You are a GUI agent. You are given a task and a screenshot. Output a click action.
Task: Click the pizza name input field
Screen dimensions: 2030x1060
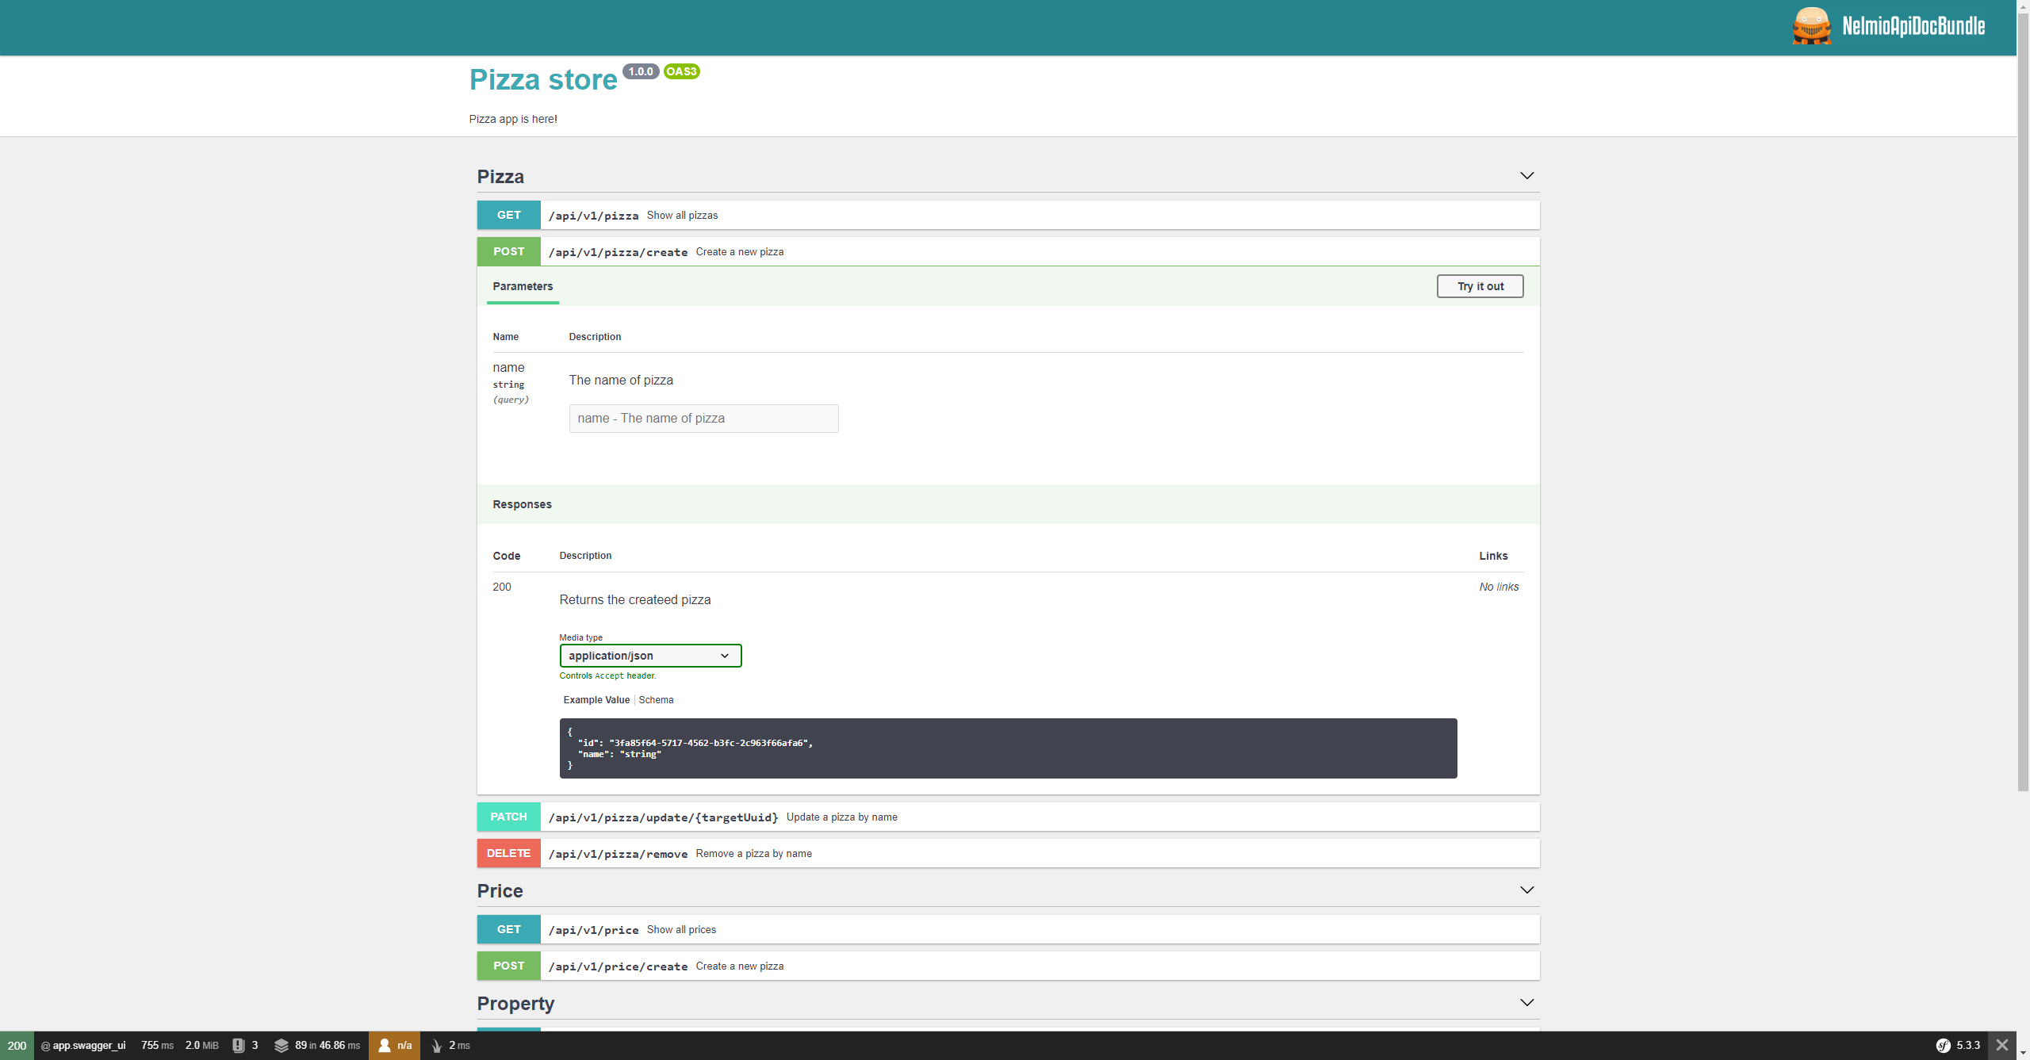703,419
